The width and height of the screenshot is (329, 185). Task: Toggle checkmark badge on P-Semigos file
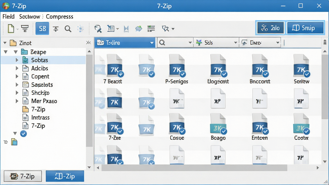tap(182, 74)
